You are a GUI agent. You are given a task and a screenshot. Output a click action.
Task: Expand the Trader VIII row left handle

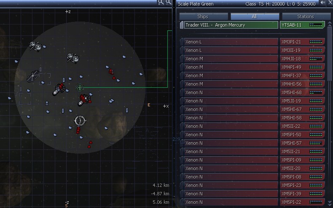point(182,25)
